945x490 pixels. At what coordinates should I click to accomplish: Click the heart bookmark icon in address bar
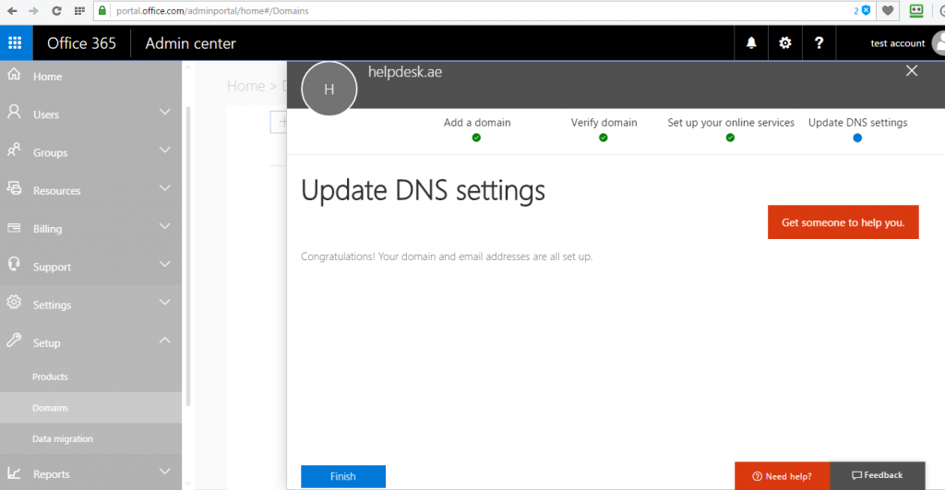[888, 10]
